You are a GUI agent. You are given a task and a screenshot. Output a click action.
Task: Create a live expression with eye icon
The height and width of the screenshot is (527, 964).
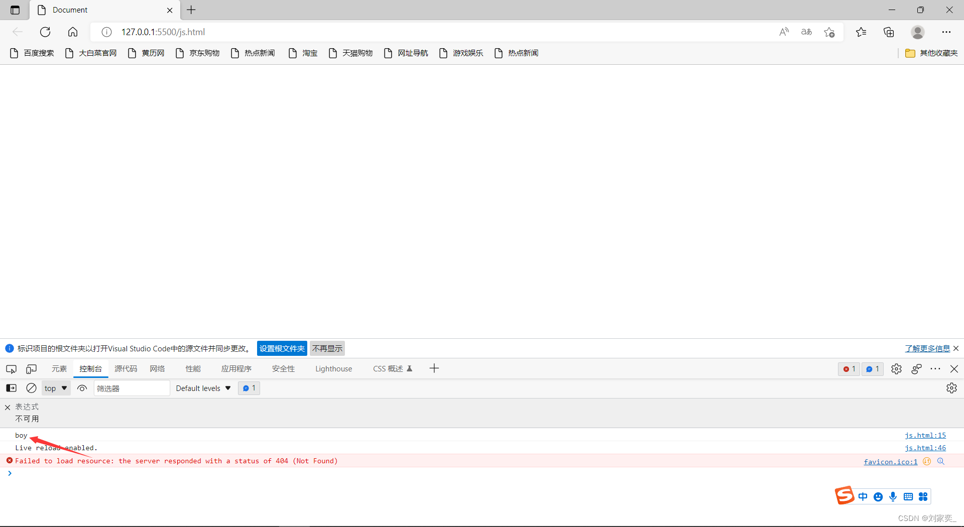[x=82, y=388]
